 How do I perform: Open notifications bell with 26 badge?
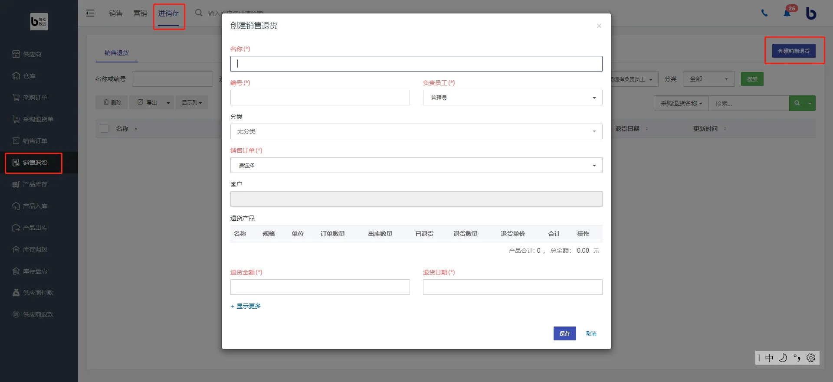click(x=787, y=13)
